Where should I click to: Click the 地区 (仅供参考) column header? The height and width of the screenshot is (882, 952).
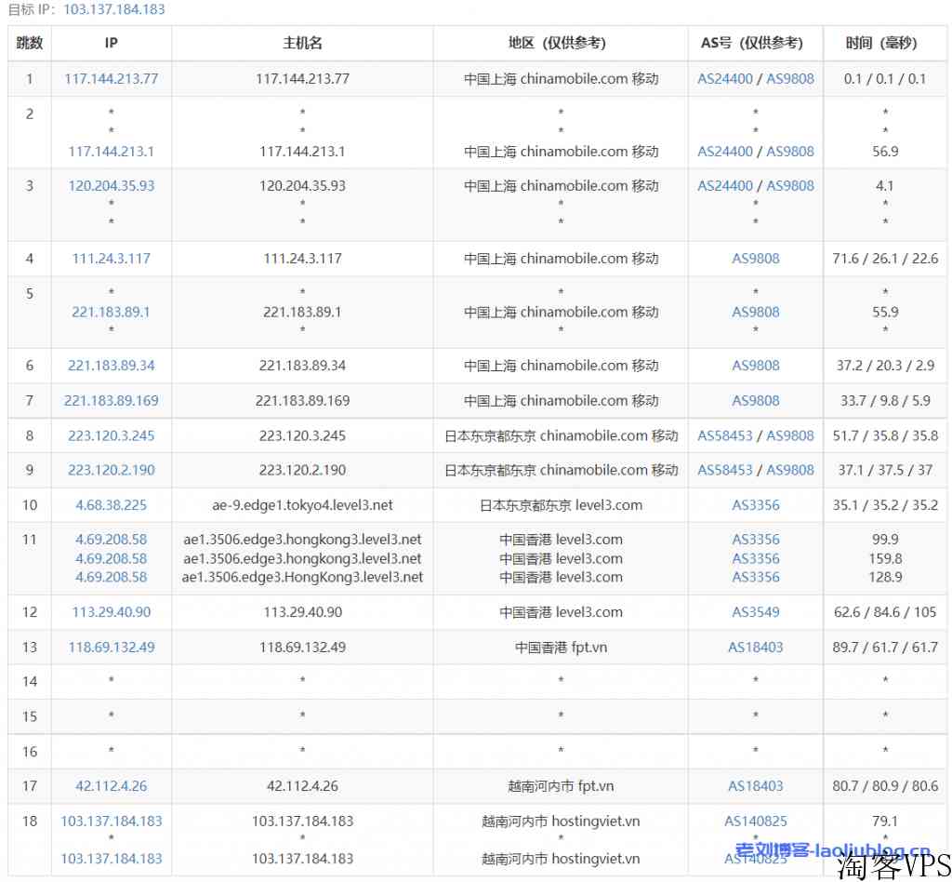561,43
